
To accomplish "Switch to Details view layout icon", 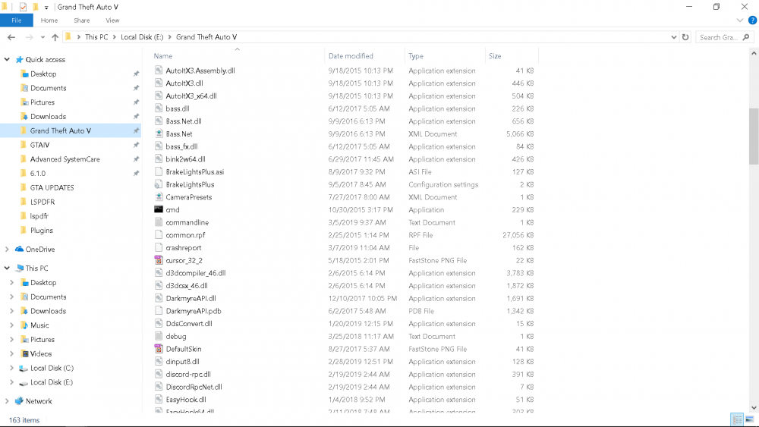I will point(737,419).
